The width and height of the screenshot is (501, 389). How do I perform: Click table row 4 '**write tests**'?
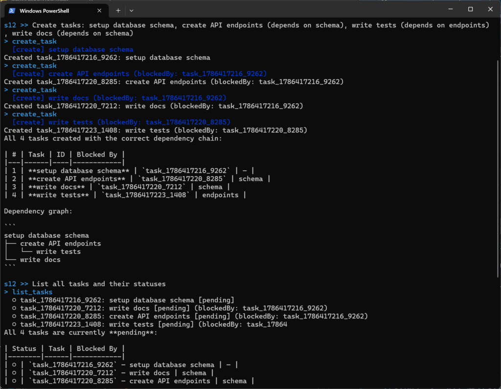[x=125, y=195]
